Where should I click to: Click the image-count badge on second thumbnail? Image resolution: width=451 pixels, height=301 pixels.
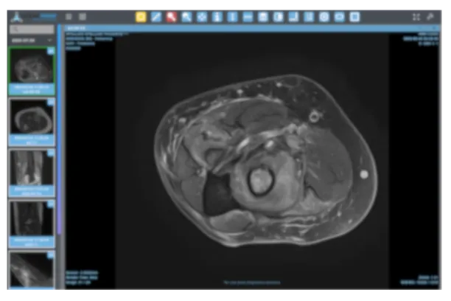(51, 103)
